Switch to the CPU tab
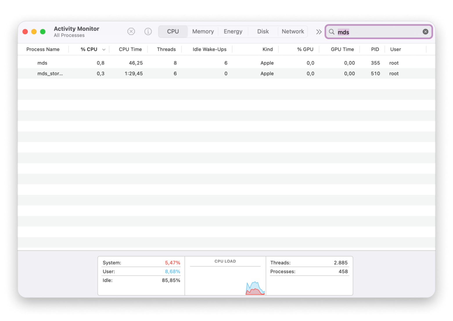The height and width of the screenshot is (321, 453). 173,31
